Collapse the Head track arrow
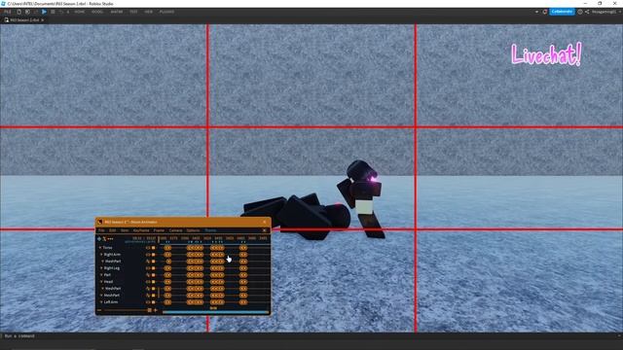The image size is (623, 350). [x=101, y=281]
